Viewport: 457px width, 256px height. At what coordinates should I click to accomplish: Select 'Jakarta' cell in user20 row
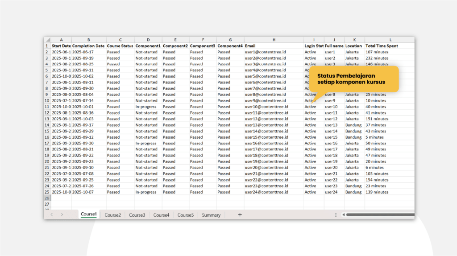(354, 167)
